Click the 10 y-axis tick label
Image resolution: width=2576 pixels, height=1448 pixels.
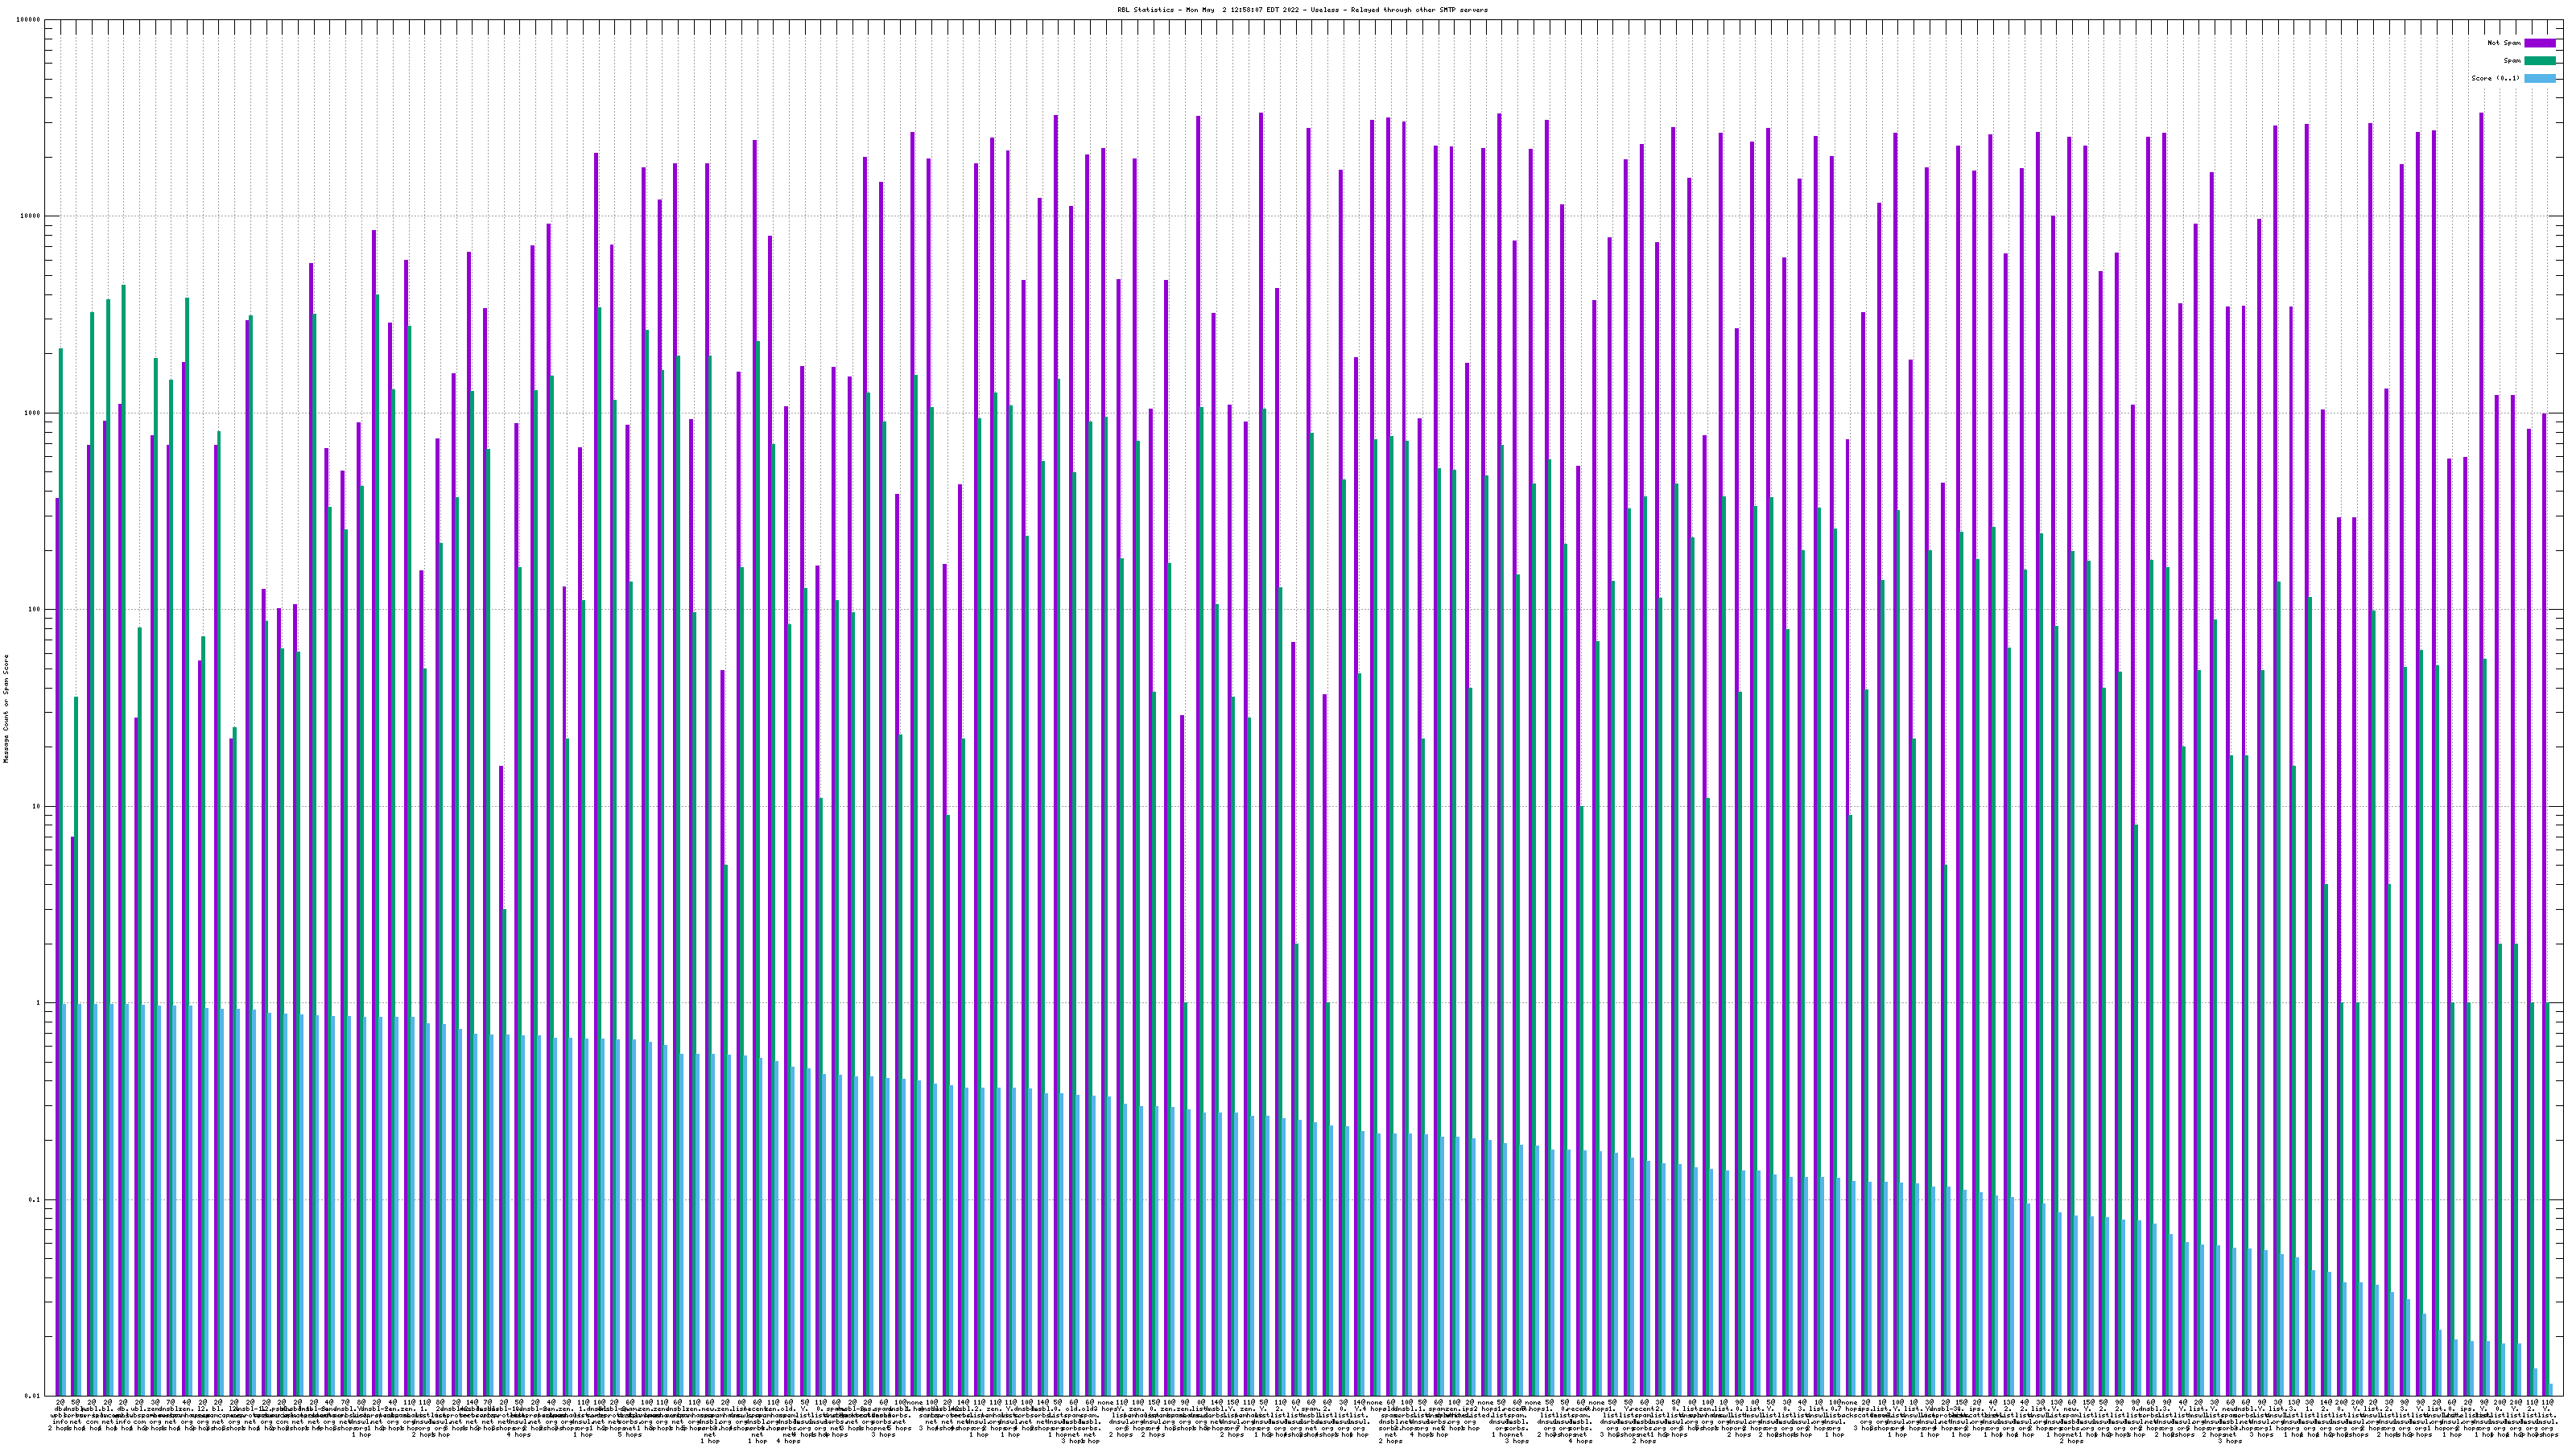click(x=38, y=806)
